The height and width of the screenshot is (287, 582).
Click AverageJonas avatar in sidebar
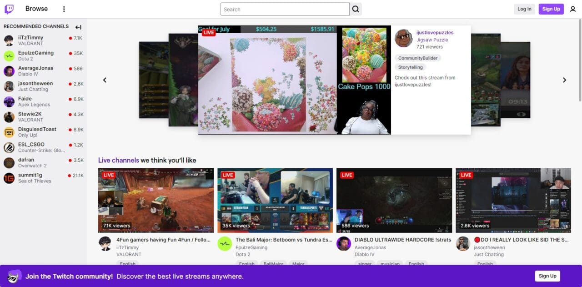coord(9,71)
